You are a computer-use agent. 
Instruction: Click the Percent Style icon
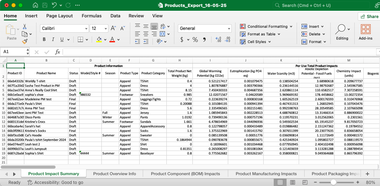[x=195, y=40]
